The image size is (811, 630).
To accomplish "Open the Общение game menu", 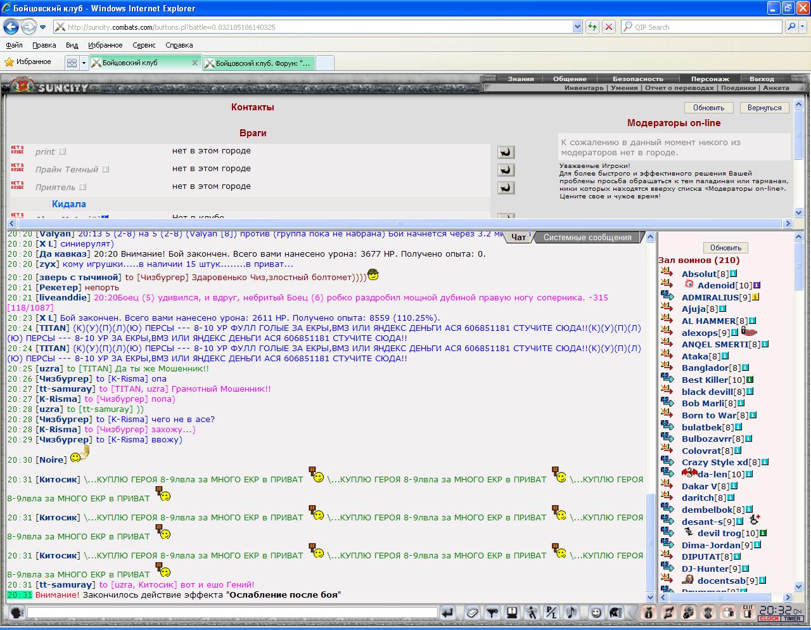I will (570, 79).
